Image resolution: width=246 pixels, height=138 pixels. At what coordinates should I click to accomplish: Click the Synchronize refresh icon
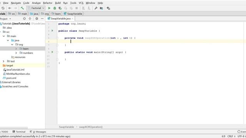click(3, 8)
